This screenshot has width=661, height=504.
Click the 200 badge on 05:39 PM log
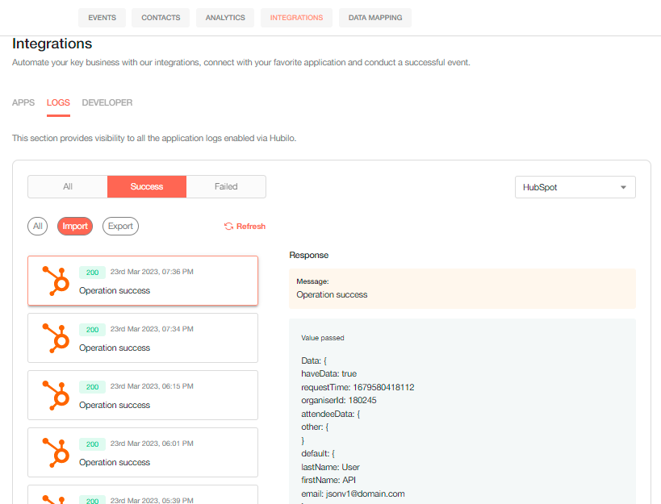pos(92,500)
